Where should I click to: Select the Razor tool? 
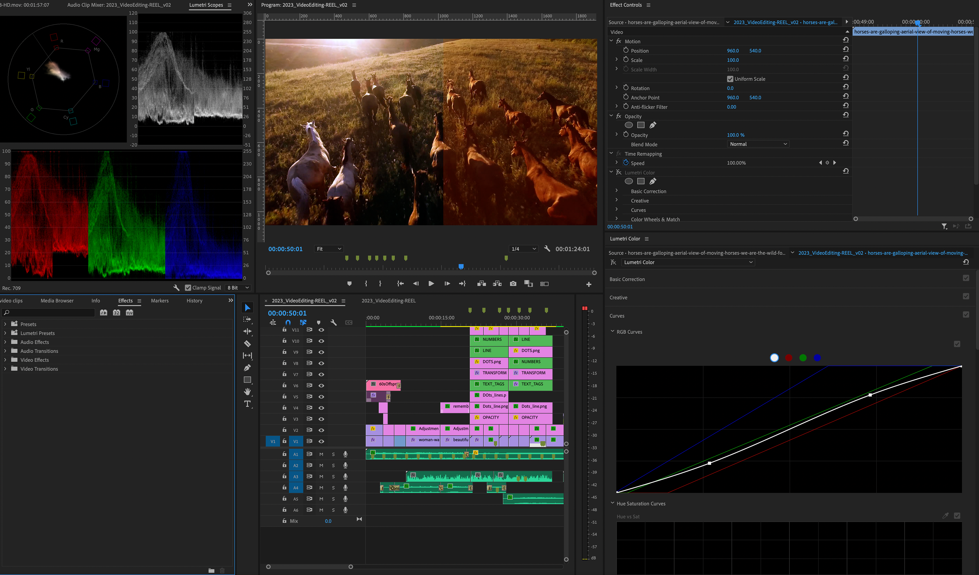pos(247,343)
